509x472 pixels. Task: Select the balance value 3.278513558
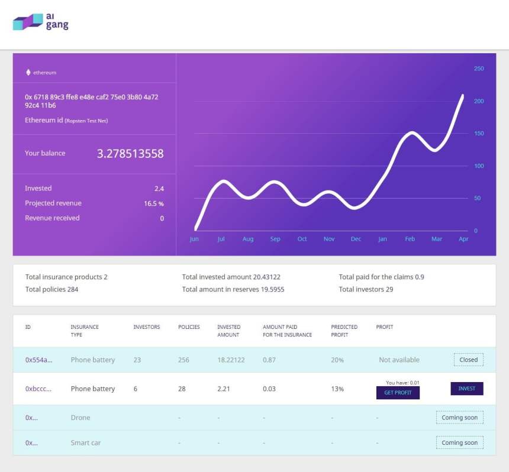pyautogui.click(x=131, y=153)
